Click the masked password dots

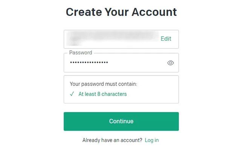[89, 63]
